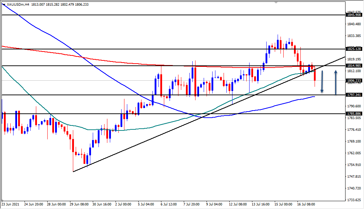Click the OHLC values in chart header

pyautogui.click(x=60, y=4)
